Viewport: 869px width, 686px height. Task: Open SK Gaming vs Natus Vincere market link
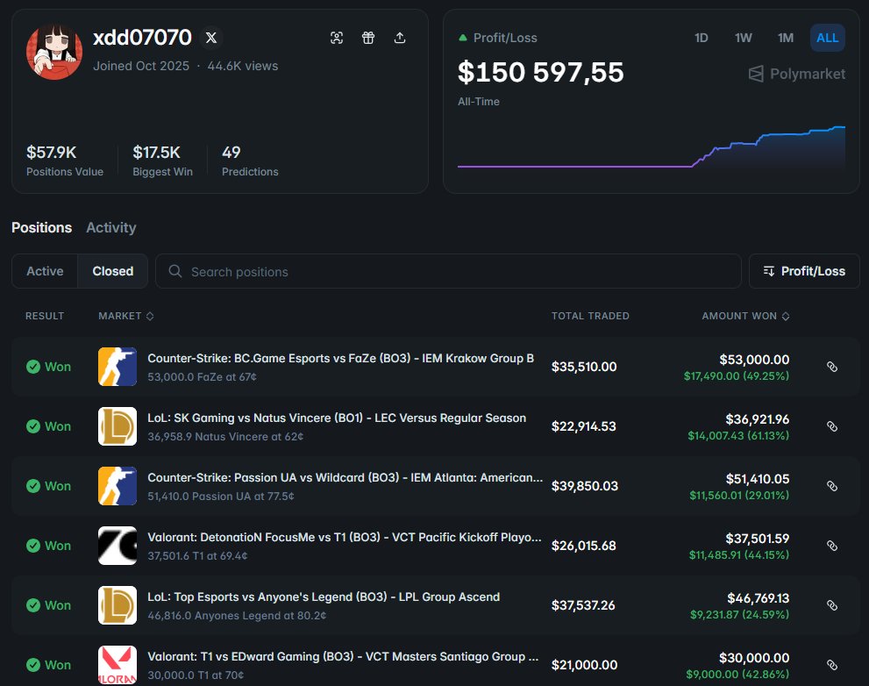[337, 418]
